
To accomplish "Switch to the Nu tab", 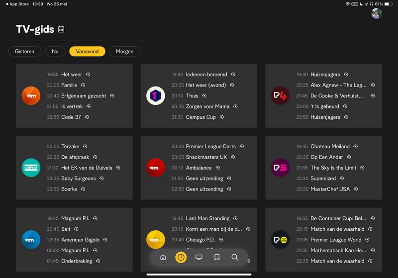I will pyautogui.click(x=55, y=51).
